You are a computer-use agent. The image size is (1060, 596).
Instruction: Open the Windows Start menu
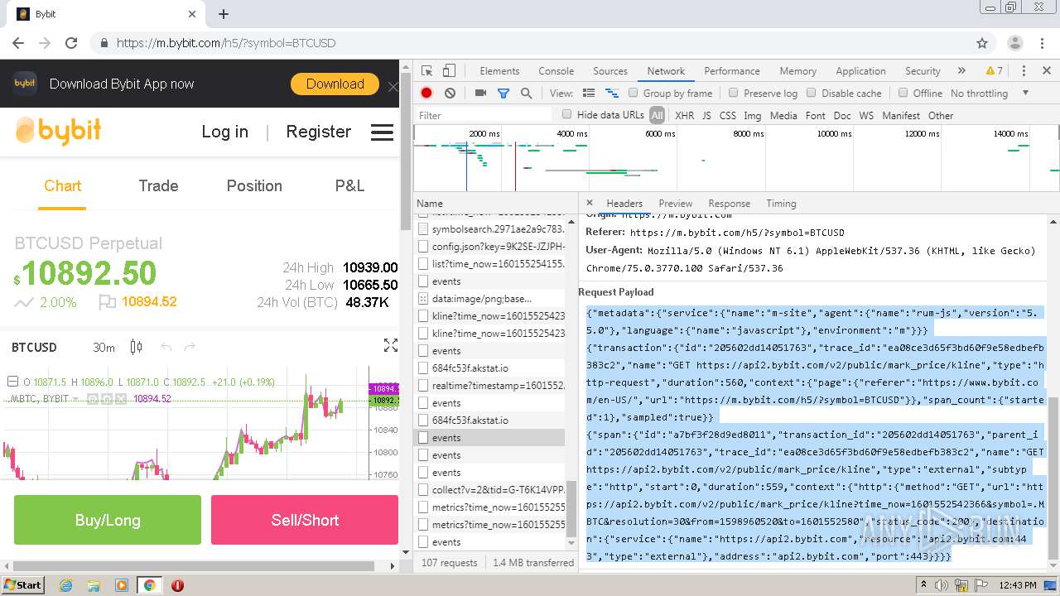point(23,585)
